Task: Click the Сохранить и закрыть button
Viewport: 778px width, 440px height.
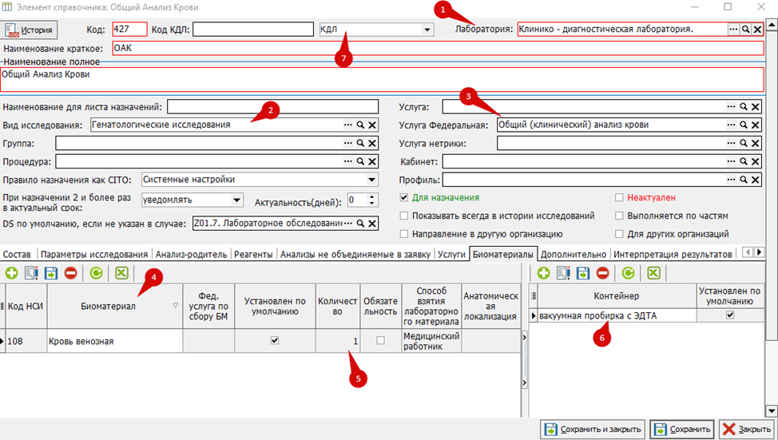Action: pos(593,429)
